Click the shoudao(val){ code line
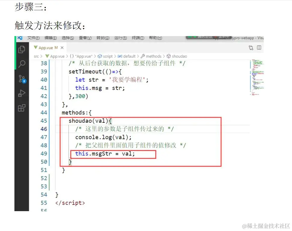 [x=90, y=121]
